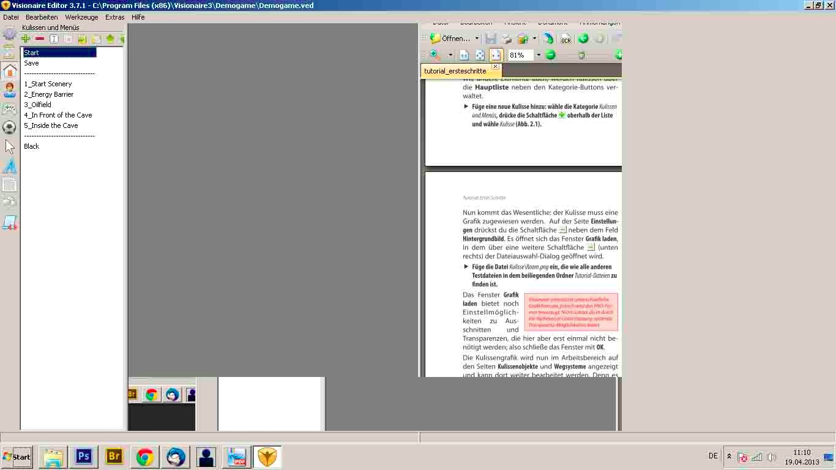Select the 2_Energy Barrier scene
The image size is (836, 470).
pos(49,94)
